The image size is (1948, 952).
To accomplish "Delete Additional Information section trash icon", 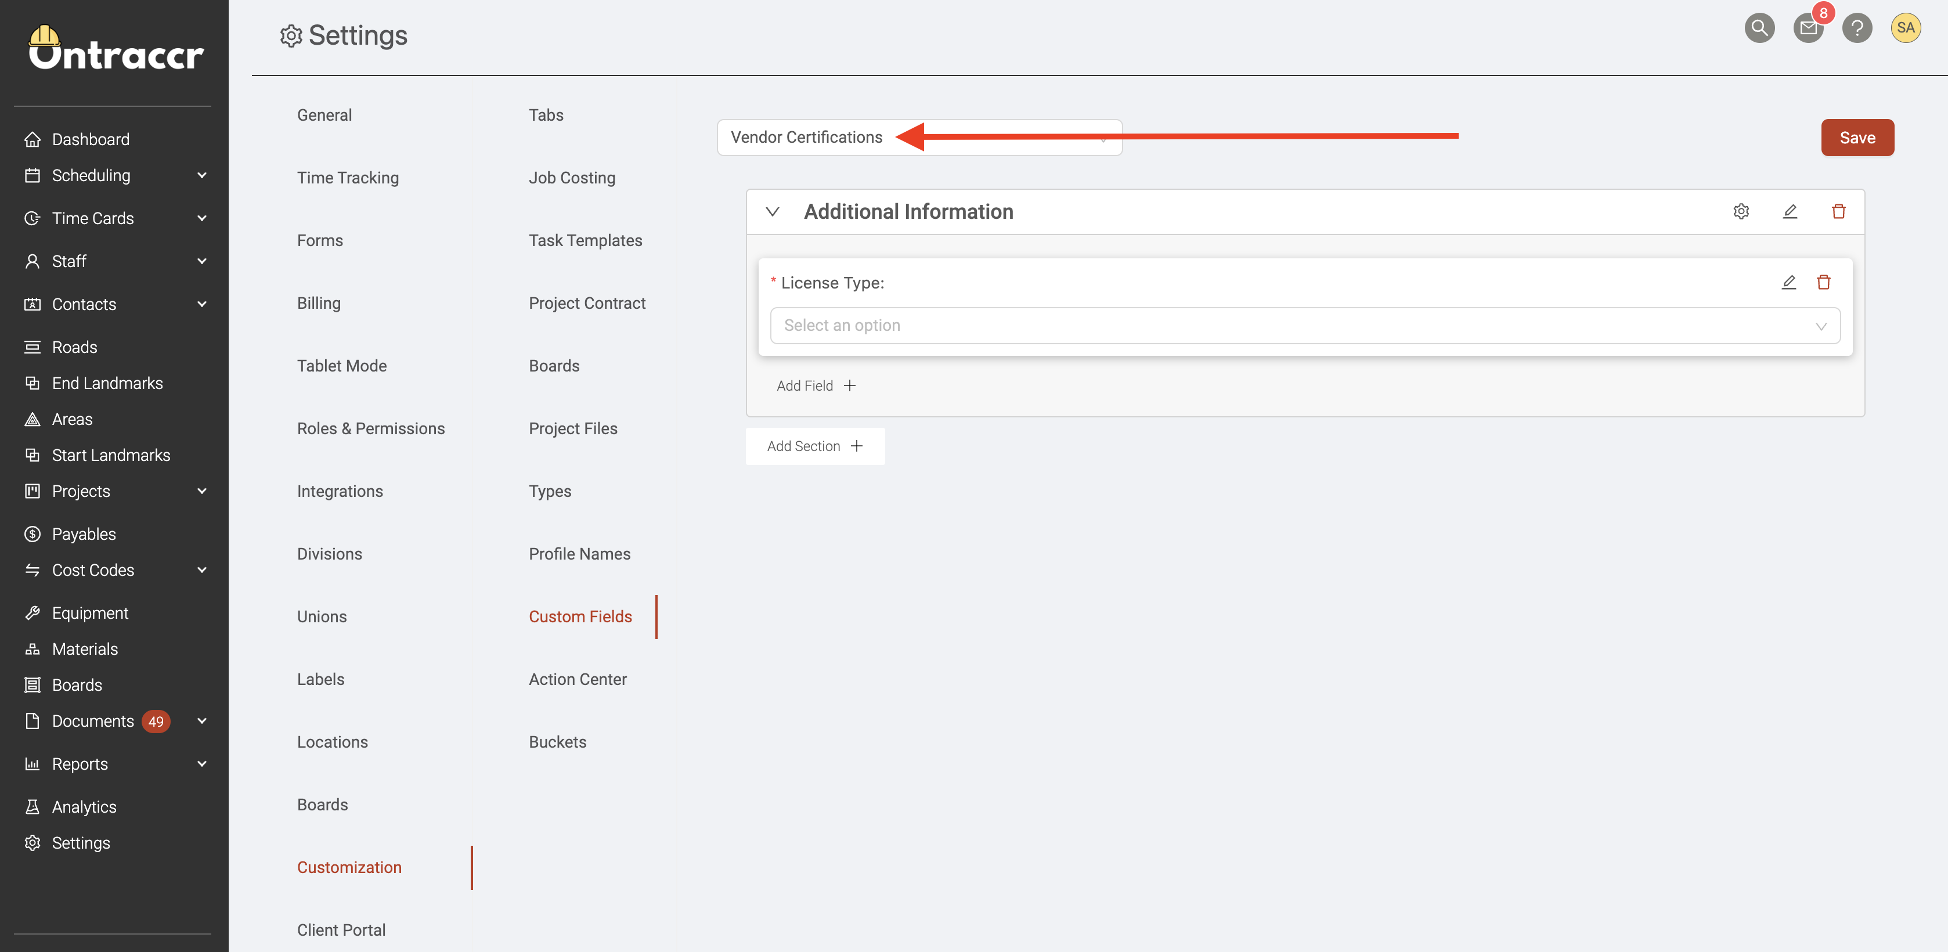I will pyautogui.click(x=1838, y=211).
